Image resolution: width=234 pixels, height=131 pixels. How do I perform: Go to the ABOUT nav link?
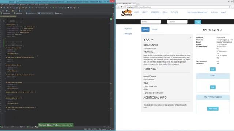click(x=145, y=12)
